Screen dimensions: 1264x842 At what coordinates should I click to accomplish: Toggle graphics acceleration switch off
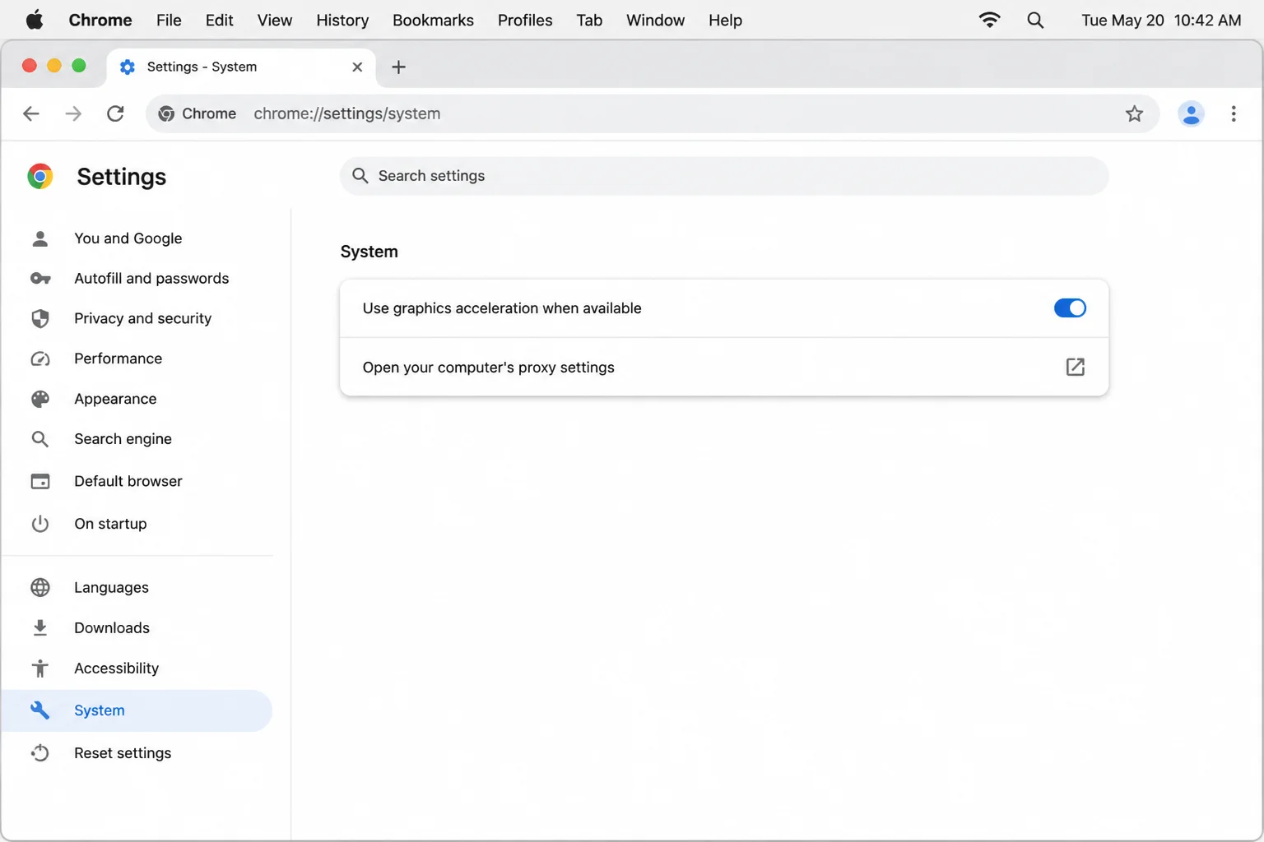click(x=1070, y=308)
